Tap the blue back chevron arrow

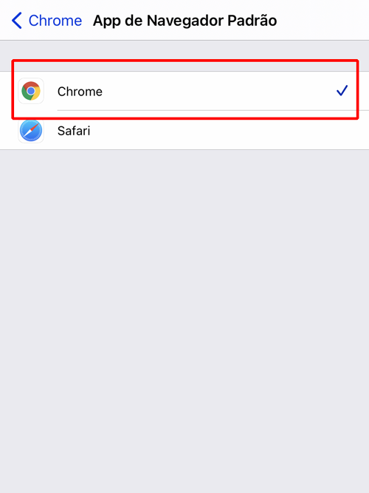point(17,21)
